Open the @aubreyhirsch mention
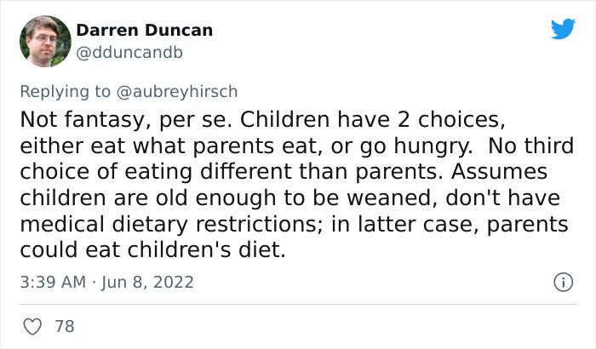Screen dimensions: 596x349 pos(177,92)
